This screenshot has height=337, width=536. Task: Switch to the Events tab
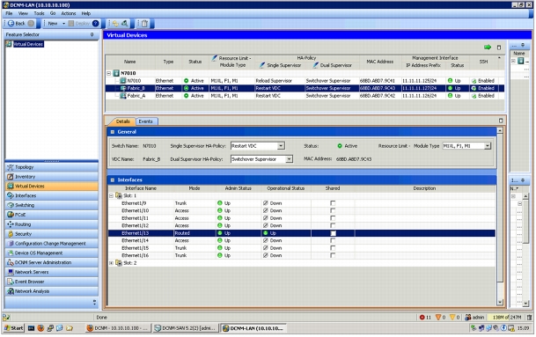[146, 121]
